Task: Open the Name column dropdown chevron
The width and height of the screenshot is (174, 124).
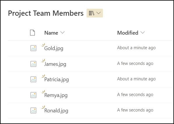Action: tap(62, 33)
